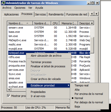Choose Abrir ubicación de archivo
111x112 pixels.
coord(49,56)
